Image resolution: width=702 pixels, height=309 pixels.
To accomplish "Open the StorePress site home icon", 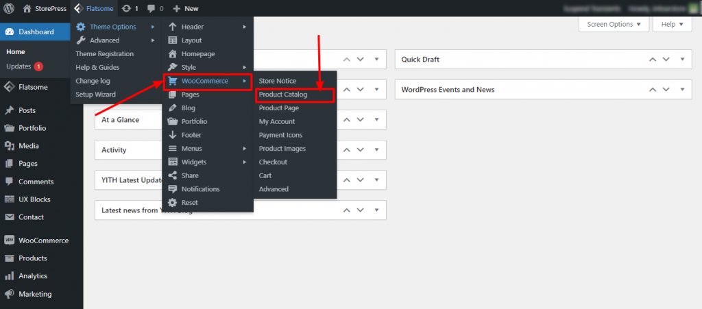I will point(27,8).
